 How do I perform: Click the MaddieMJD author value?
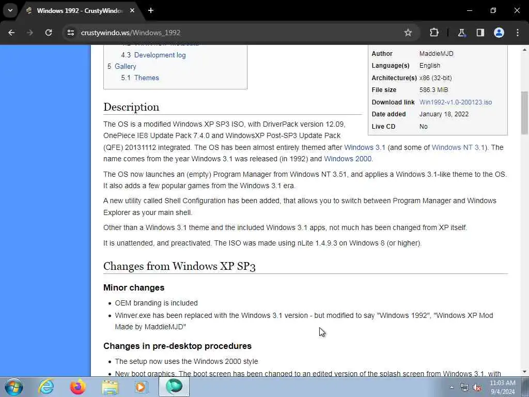(x=436, y=54)
